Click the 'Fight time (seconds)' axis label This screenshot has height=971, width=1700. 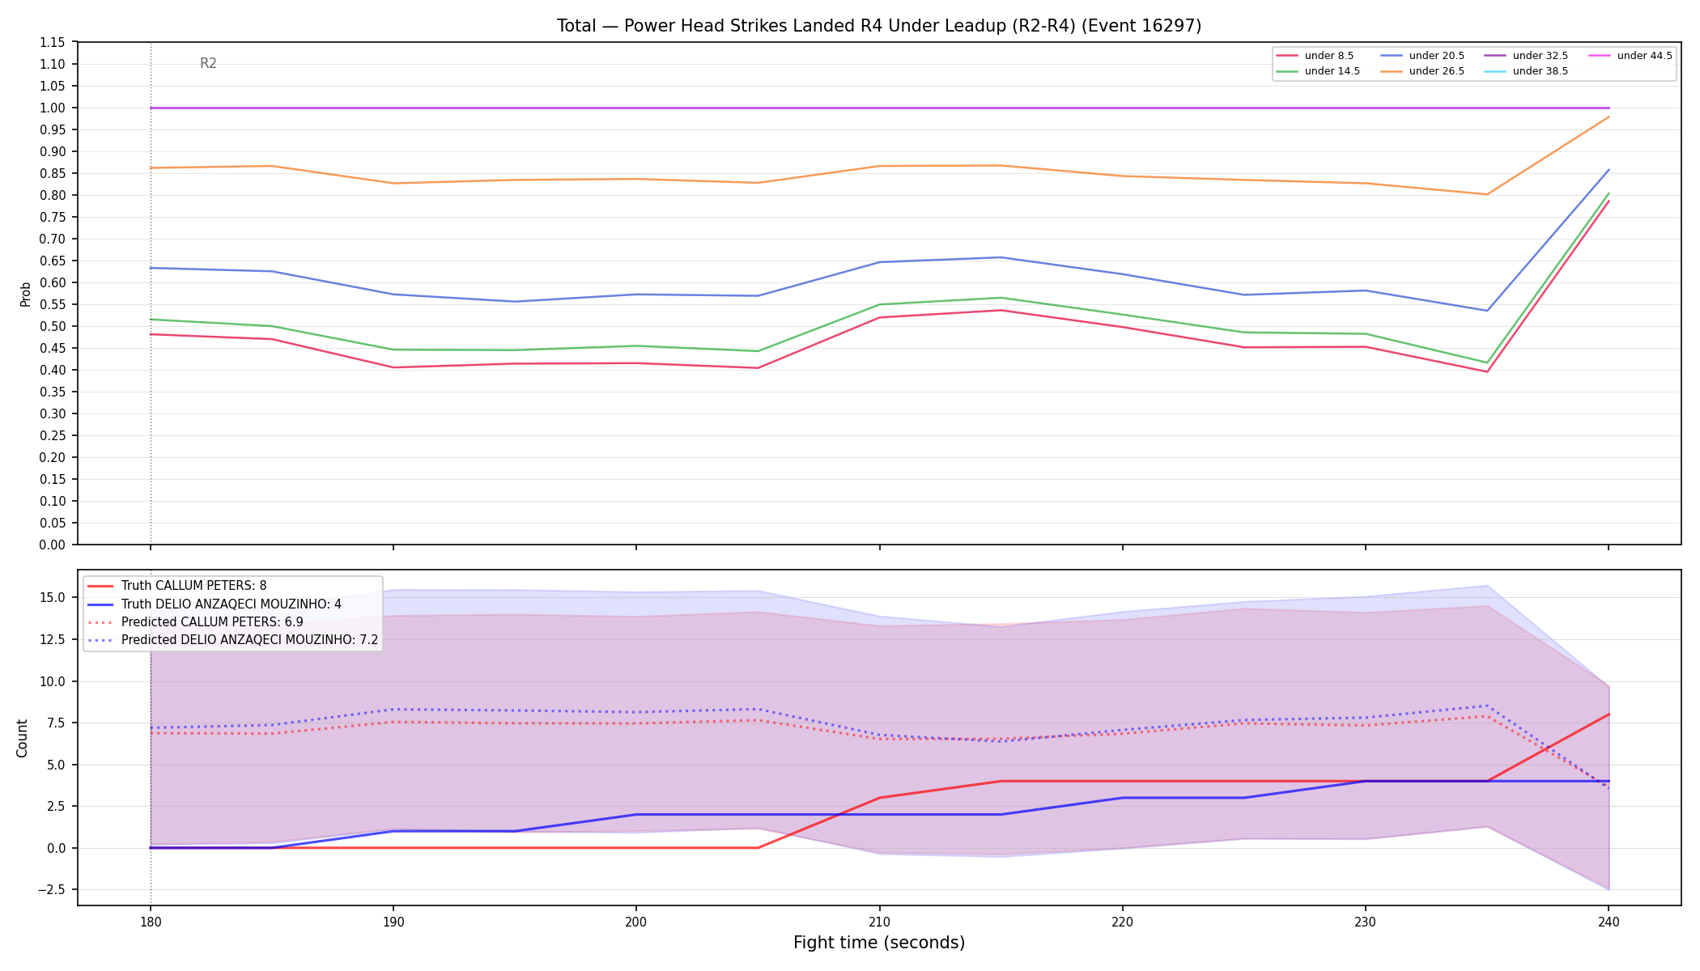click(x=879, y=943)
